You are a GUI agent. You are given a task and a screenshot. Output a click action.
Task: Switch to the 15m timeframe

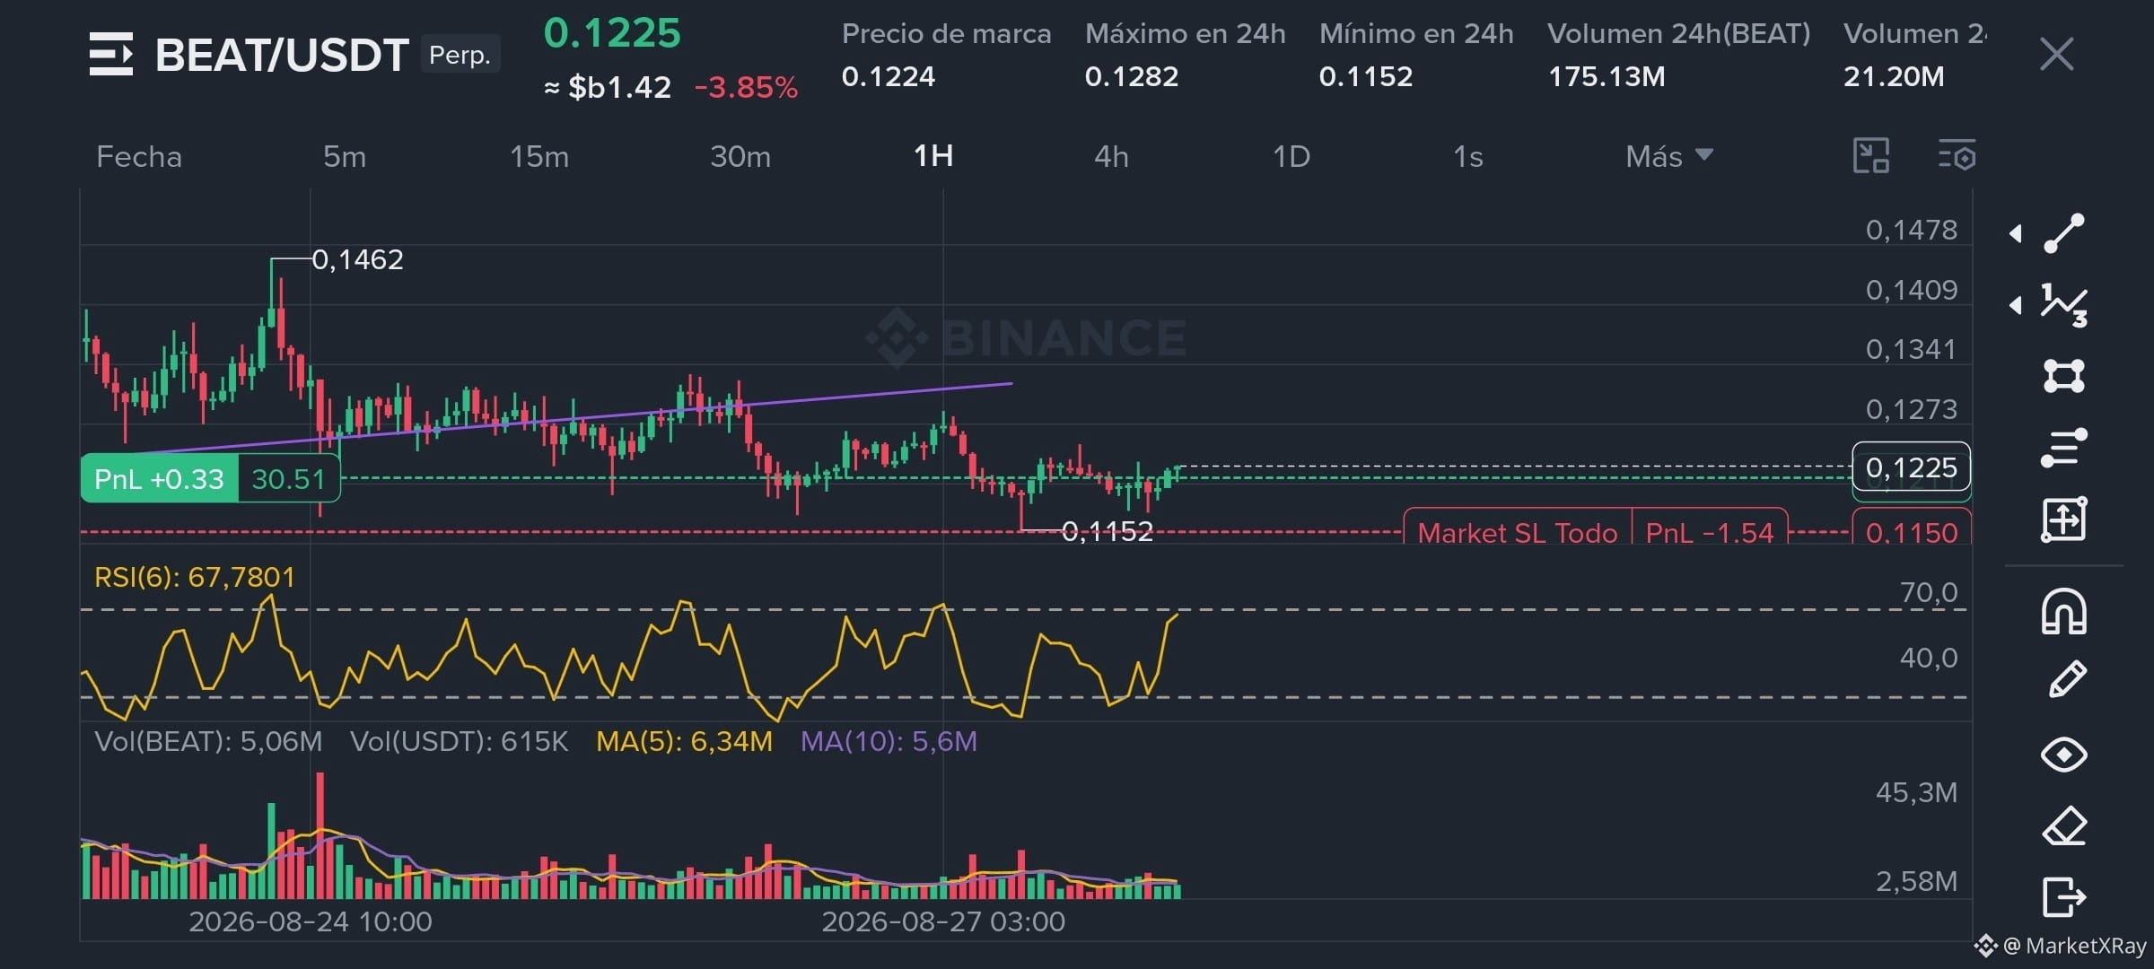click(x=539, y=157)
